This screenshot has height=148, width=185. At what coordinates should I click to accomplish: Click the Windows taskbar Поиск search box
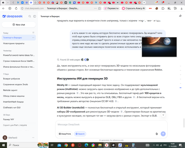click(22, 145)
